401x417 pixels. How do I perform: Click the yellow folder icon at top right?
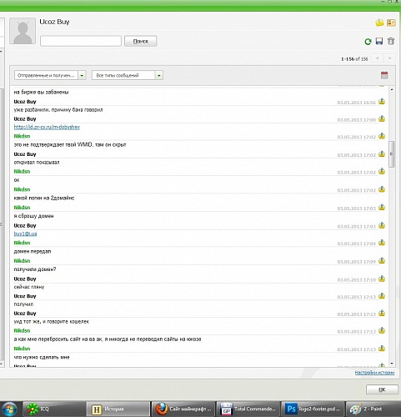(379, 23)
